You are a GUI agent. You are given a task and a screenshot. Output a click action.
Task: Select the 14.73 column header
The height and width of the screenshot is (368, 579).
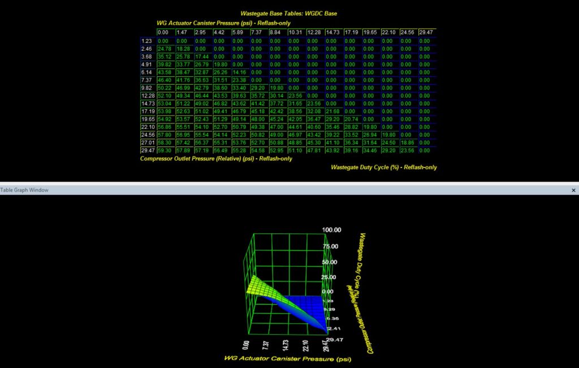332,32
